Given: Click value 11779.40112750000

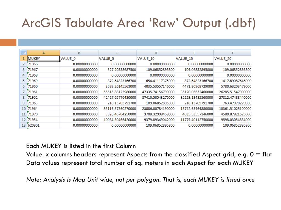Looking at the screenshot, I should (x=194, y=120).
